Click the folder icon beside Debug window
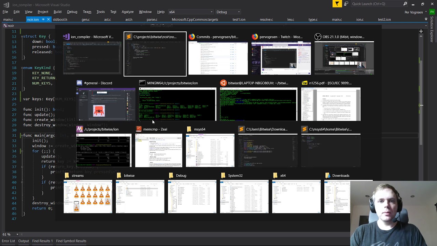 (171, 176)
